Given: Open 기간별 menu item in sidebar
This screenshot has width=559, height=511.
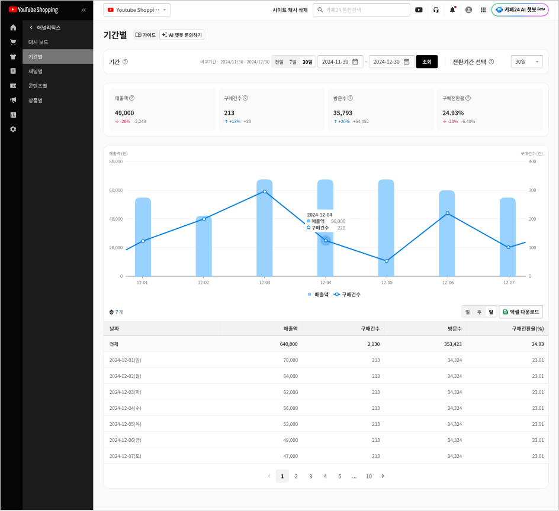Looking at the screenshot, I should [58, 57].
